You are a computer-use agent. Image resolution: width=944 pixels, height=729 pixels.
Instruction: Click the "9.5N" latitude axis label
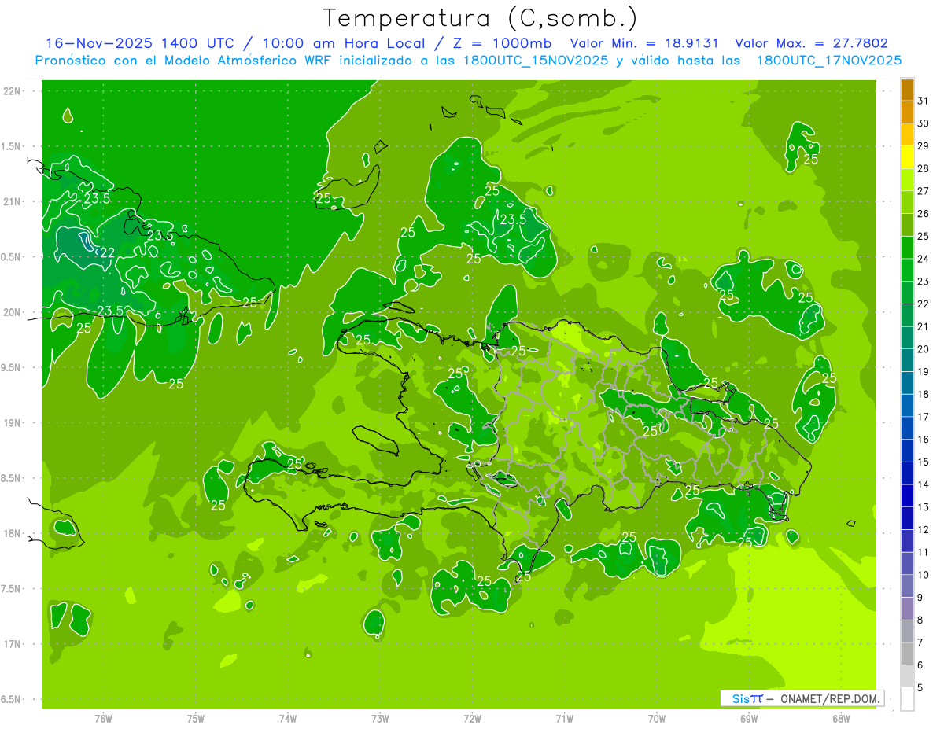pyautogui.click(x=12, y=367)
